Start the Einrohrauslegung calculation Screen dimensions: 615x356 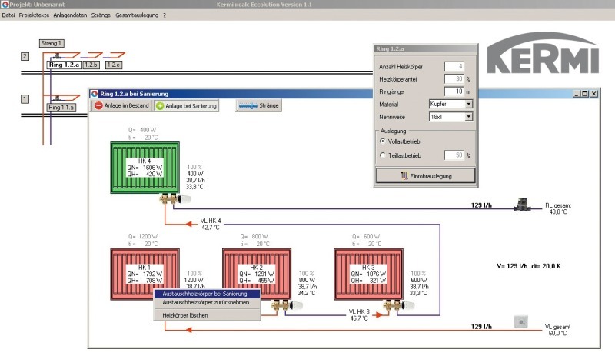(x=426, y=176)
